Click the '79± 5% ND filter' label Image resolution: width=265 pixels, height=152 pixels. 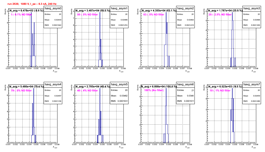coord(21,91)
